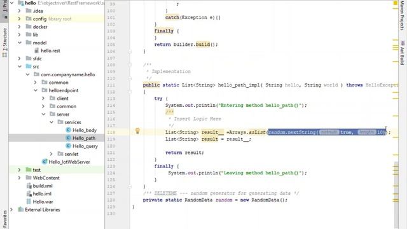Click the editor vertical scrollbar thumb
The width and height of the screenshot is (407, 229).
396,195
